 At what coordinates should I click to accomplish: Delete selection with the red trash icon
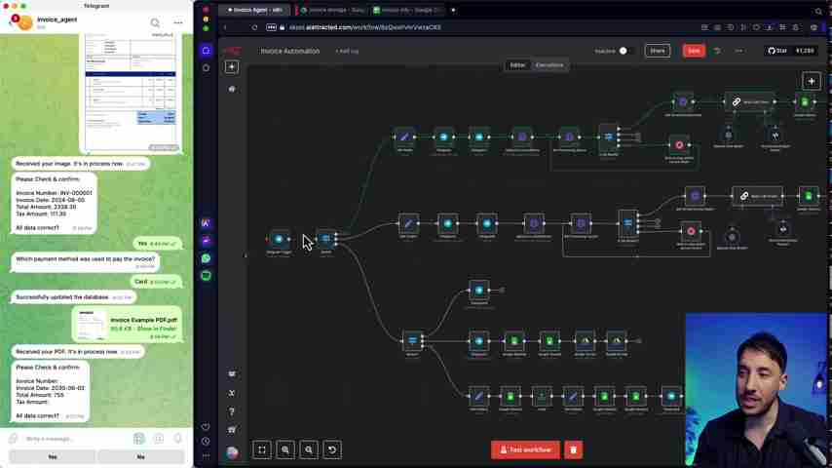[x=573, y=449]
